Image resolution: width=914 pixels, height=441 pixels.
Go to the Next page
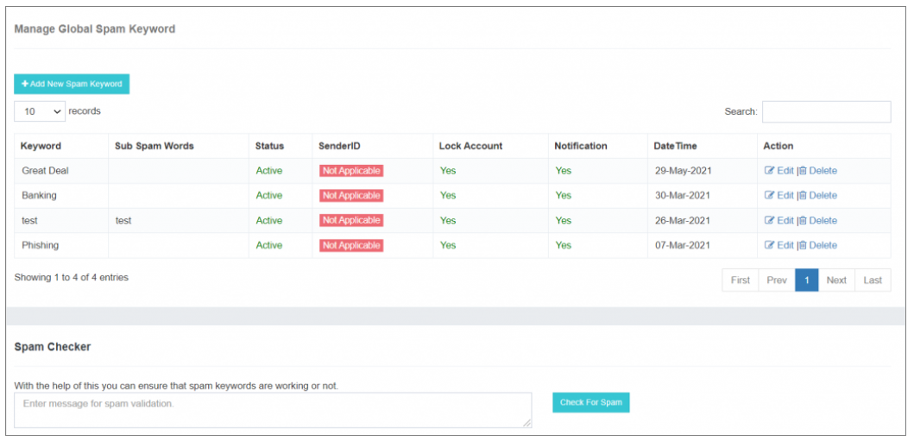tap(835, 280)
